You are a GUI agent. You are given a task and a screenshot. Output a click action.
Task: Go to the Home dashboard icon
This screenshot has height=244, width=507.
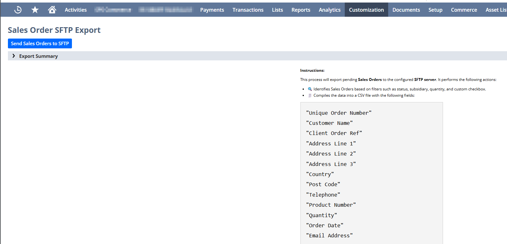[52, 10]
